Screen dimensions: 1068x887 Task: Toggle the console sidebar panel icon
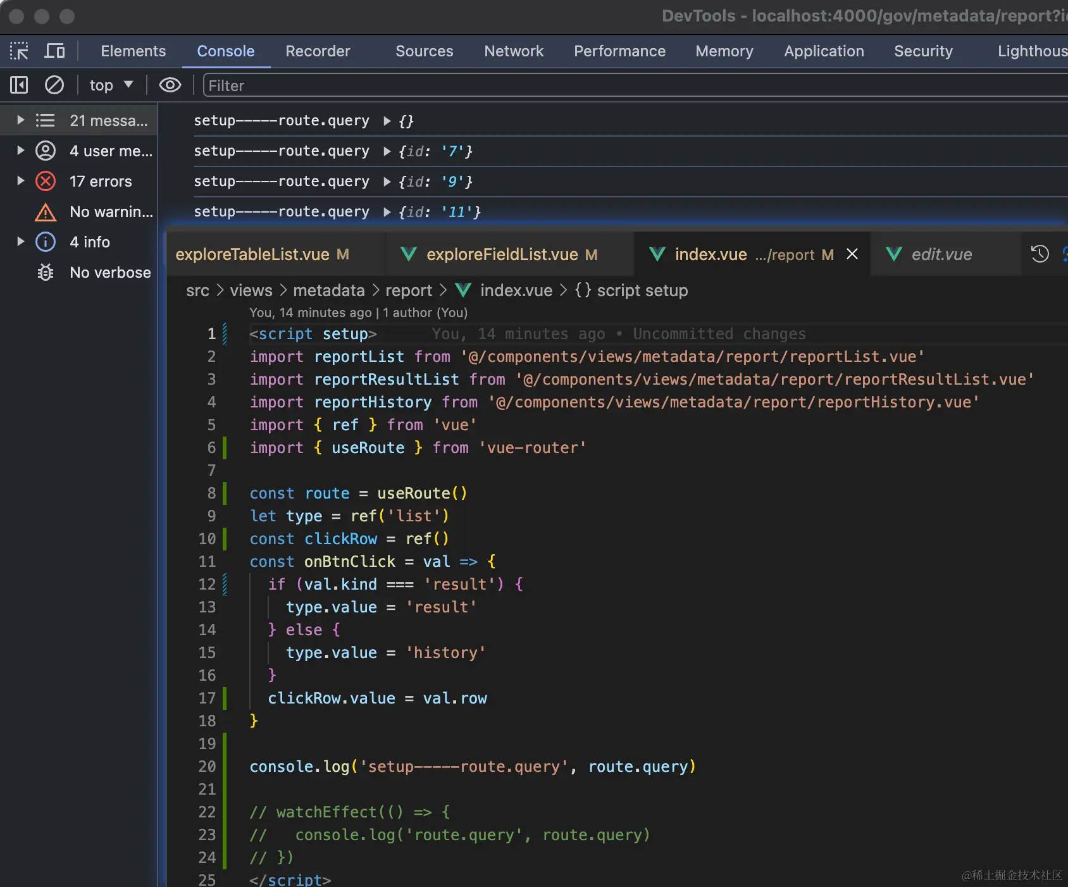click(19, 85)
